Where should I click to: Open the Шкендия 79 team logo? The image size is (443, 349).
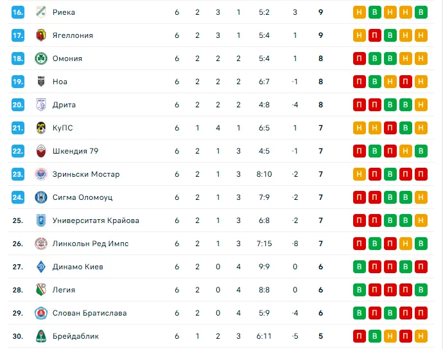40,151
